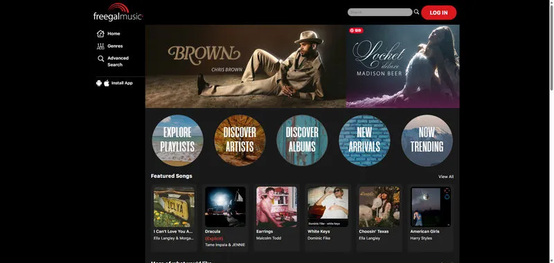554x263 pixels.
Task: Click the Android app icon
Action: [99, 83]
